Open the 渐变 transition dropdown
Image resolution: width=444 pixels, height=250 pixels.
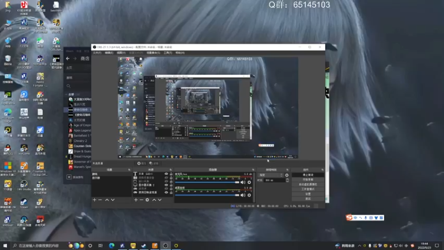pyautogui.click(x=270, y=175)
